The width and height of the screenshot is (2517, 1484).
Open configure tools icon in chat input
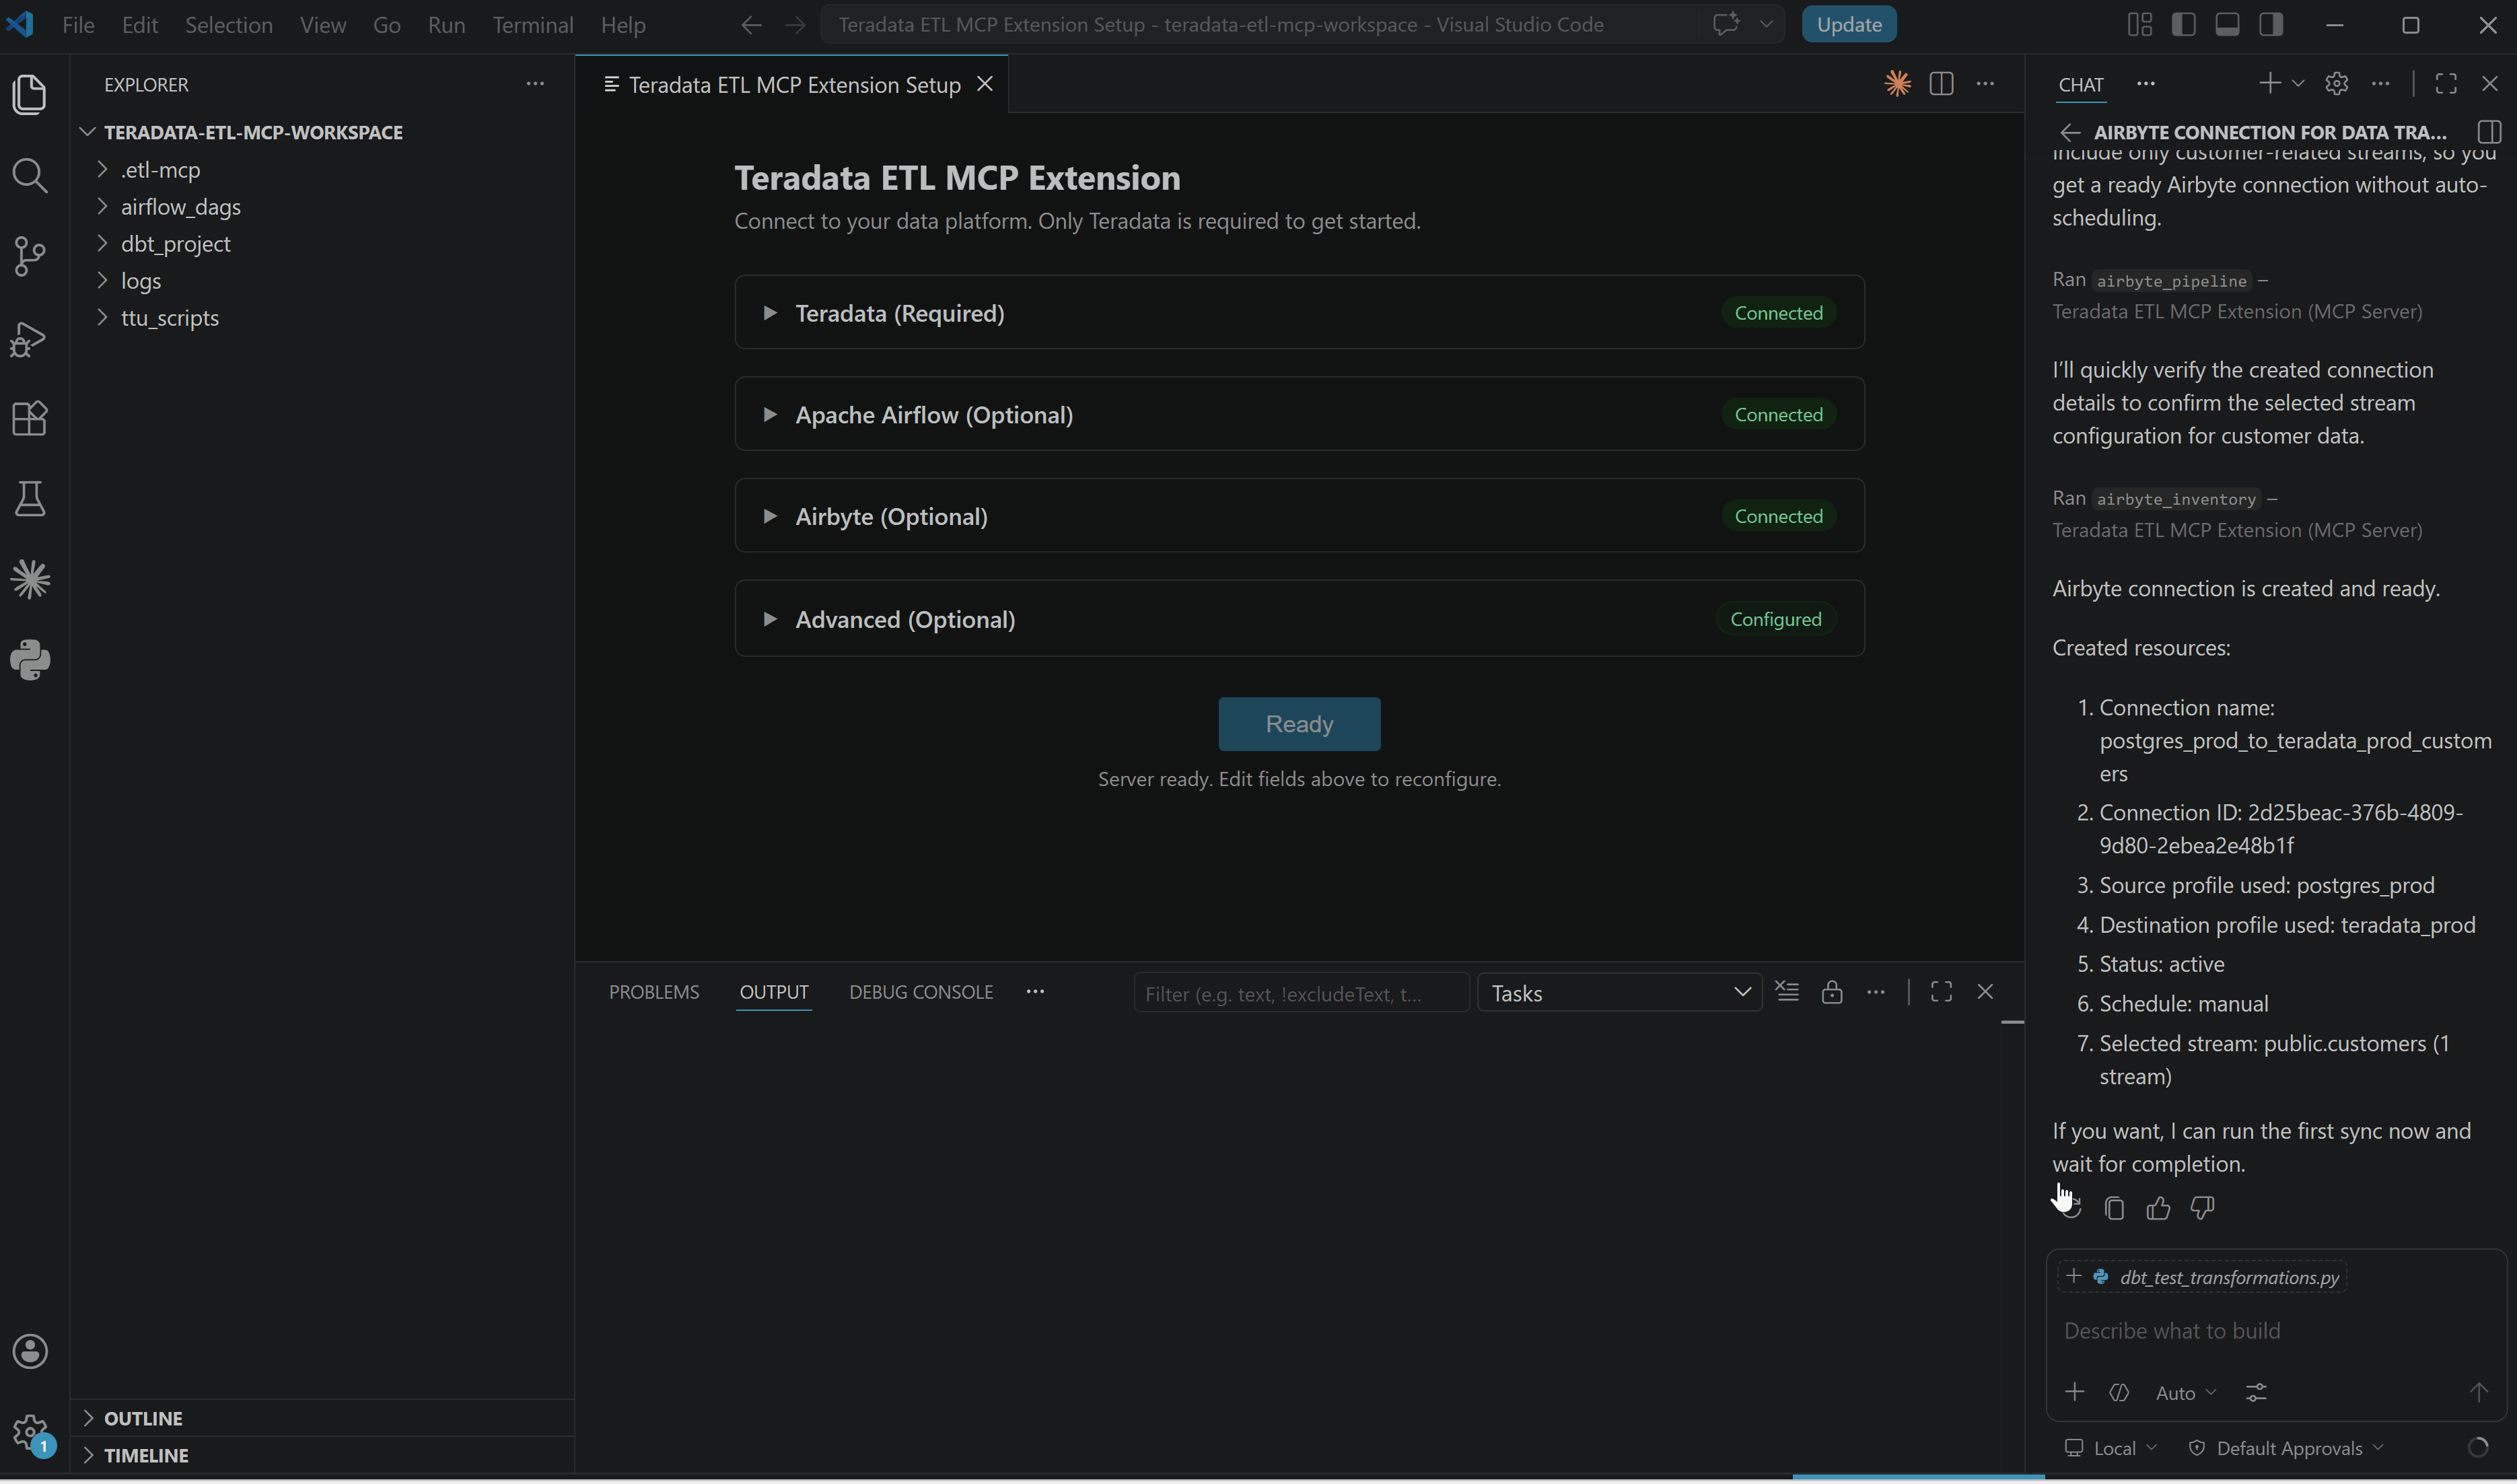click(x=2256, y=1392)
